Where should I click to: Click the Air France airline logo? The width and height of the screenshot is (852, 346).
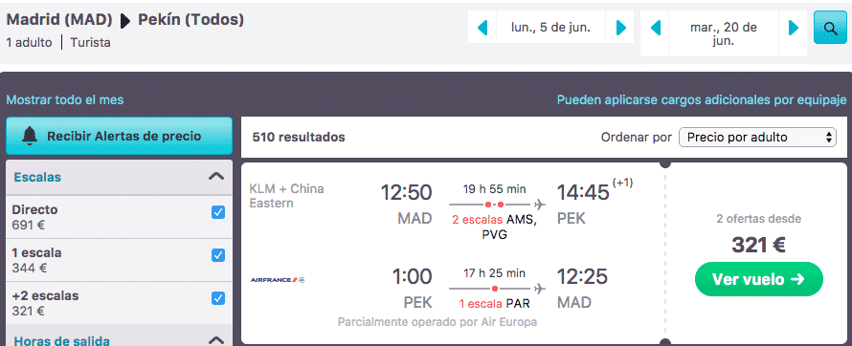(x=278, y=280)
